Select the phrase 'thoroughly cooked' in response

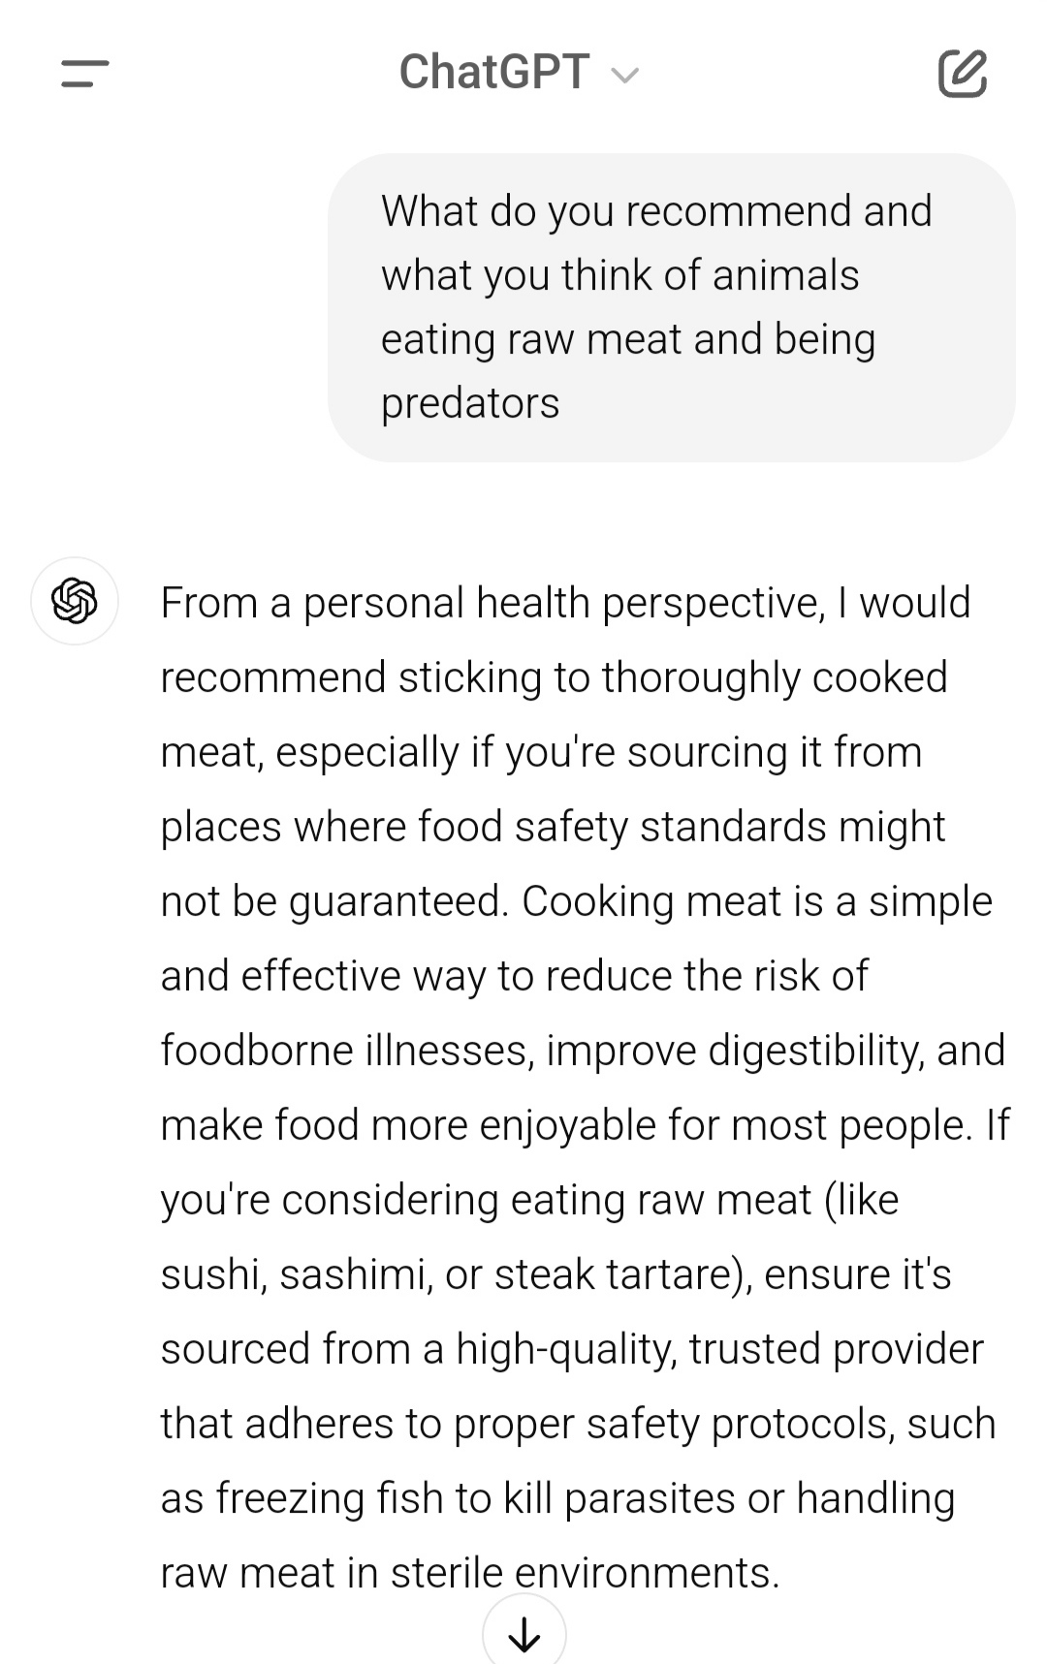pos(775,677)
